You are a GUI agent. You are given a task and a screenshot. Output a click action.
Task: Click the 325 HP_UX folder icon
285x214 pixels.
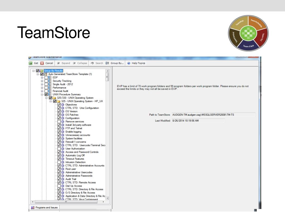(x=58, y=101)
